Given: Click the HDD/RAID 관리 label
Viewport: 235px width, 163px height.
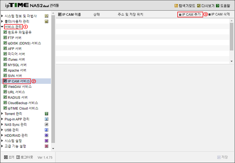Looking at the screenshot, I should coord(16,135).
